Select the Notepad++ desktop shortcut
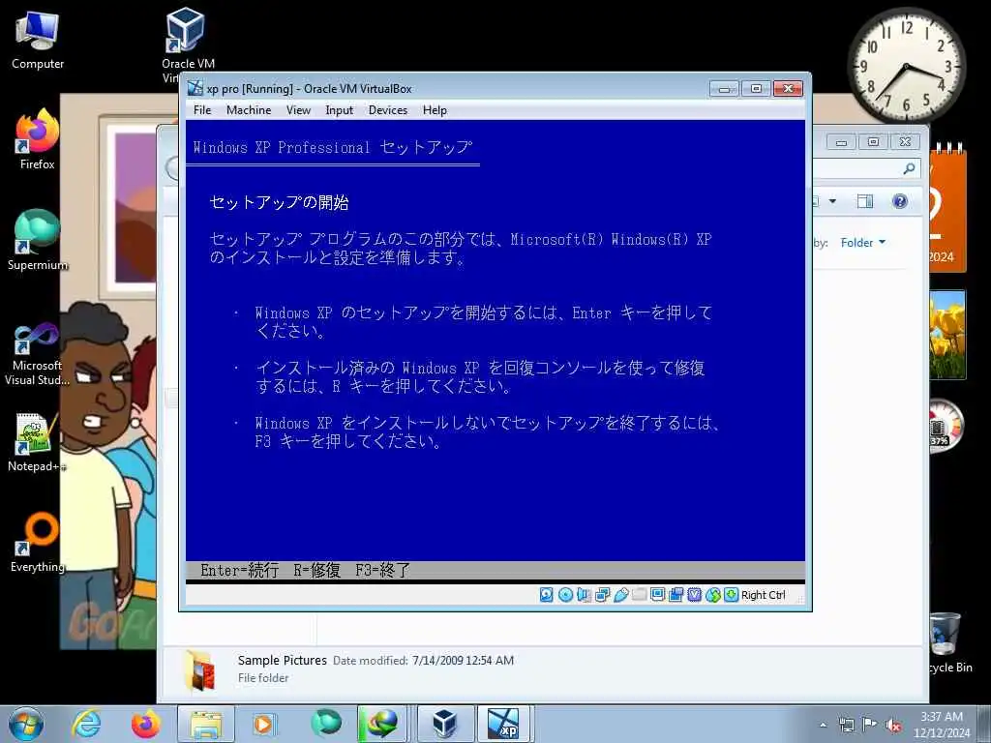 tap(38, 442)
